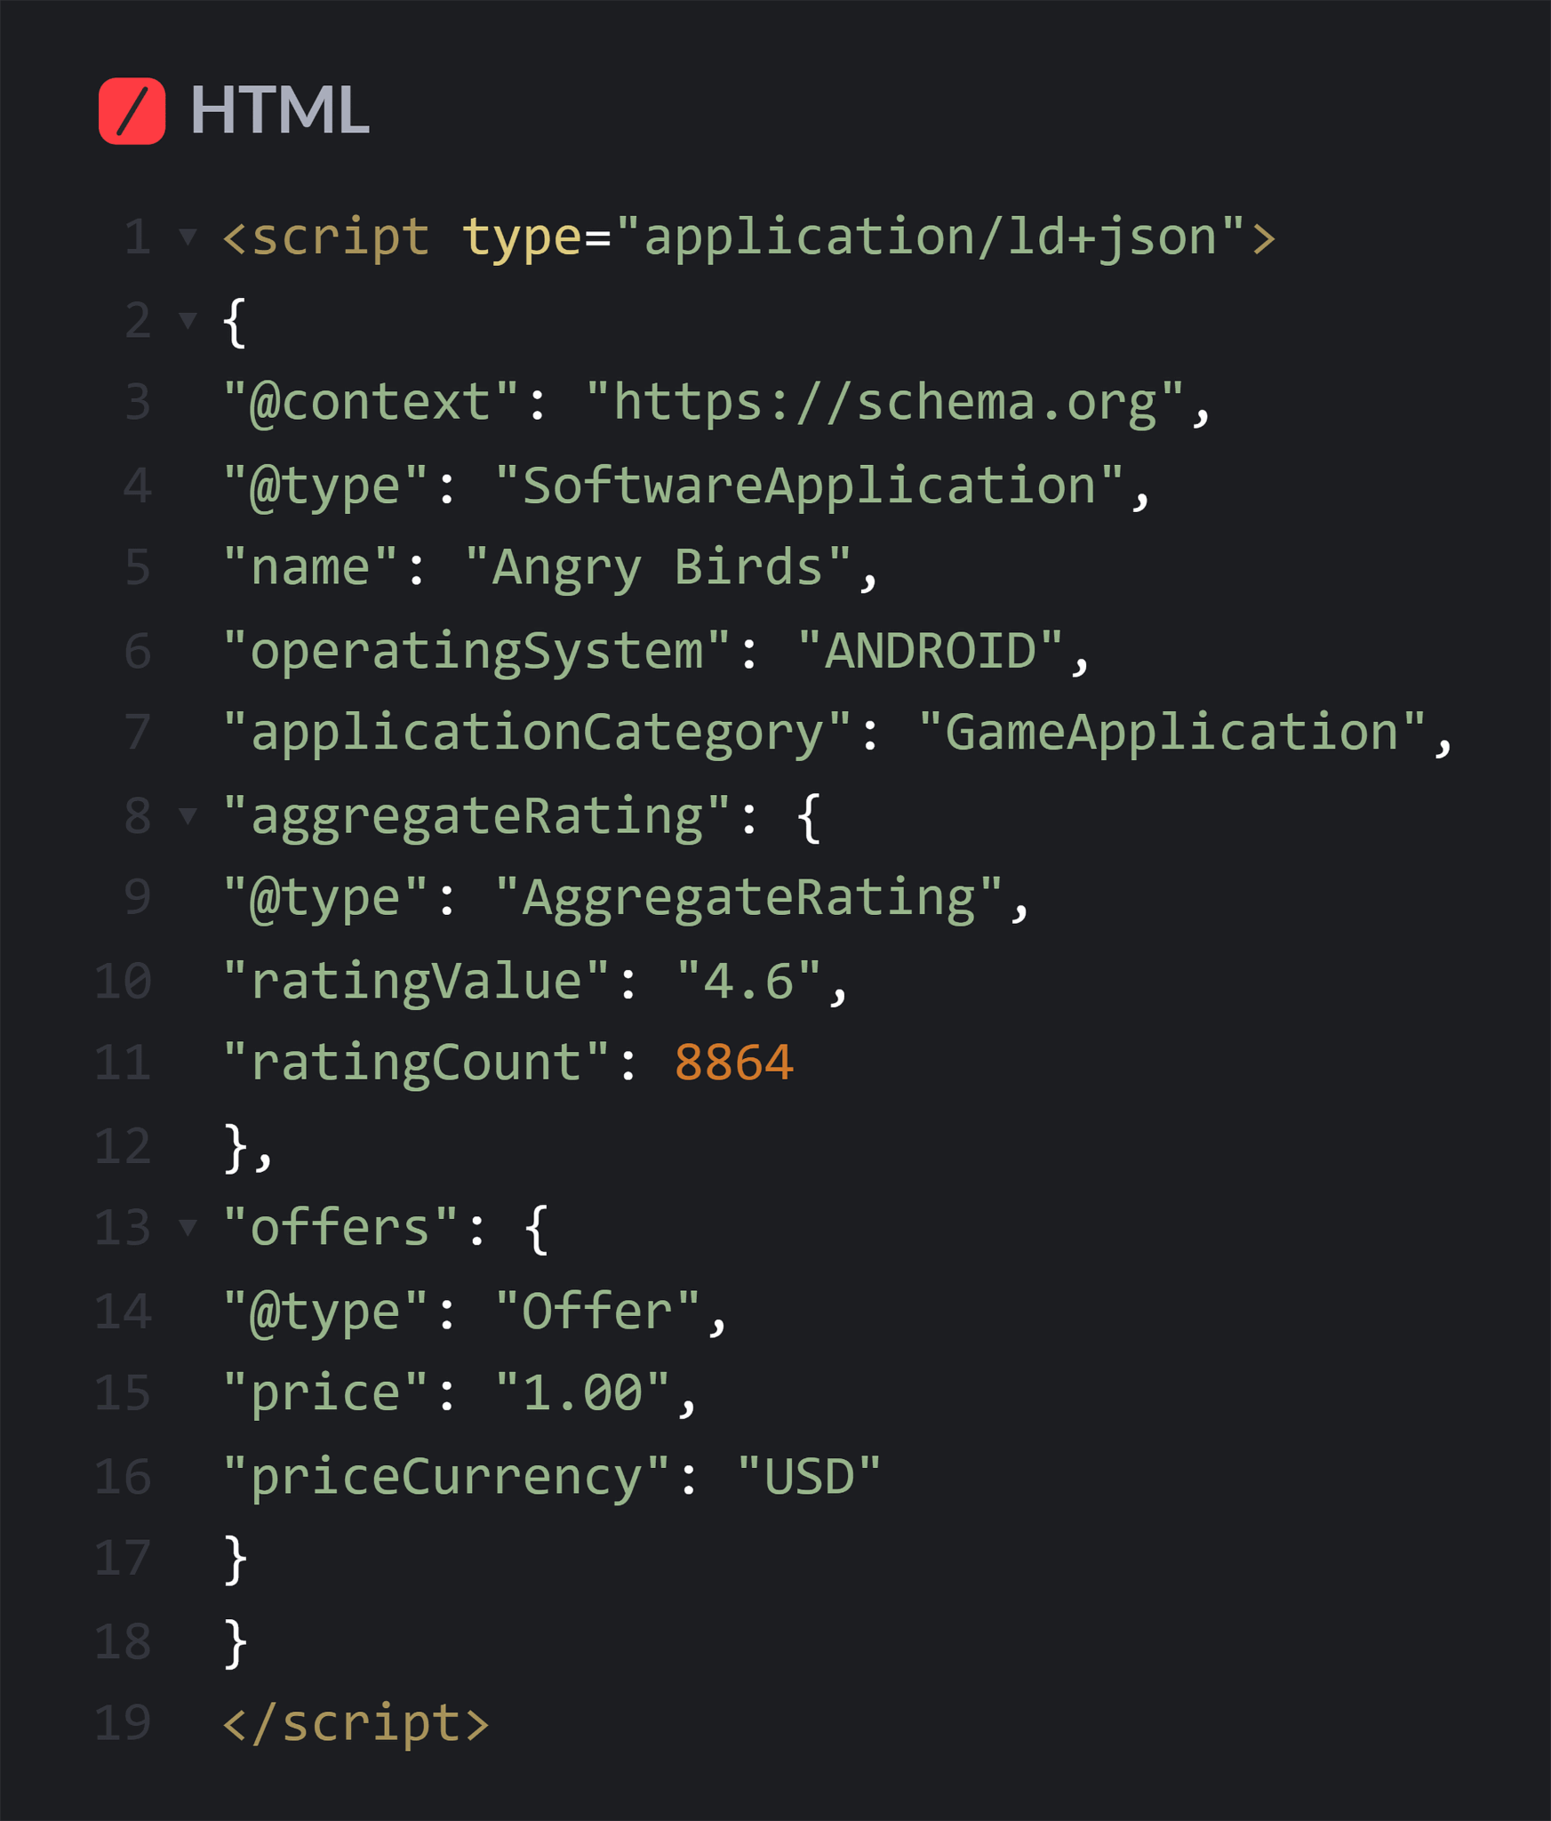Click line number 1 in gutter
Image resolution: width=1551 pixels, height=1821 pixels.
coord(138,237)
